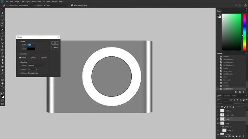Open the layer filter Kind dropdown
Image resolution: width=248 pixels, height=139 pixels.
(x=223, y=100)
